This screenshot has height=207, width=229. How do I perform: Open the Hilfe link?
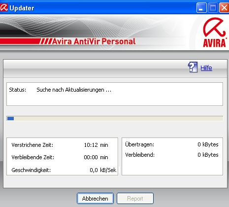[206, 68]
